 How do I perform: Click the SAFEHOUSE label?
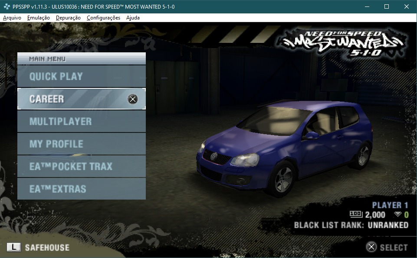47,248
